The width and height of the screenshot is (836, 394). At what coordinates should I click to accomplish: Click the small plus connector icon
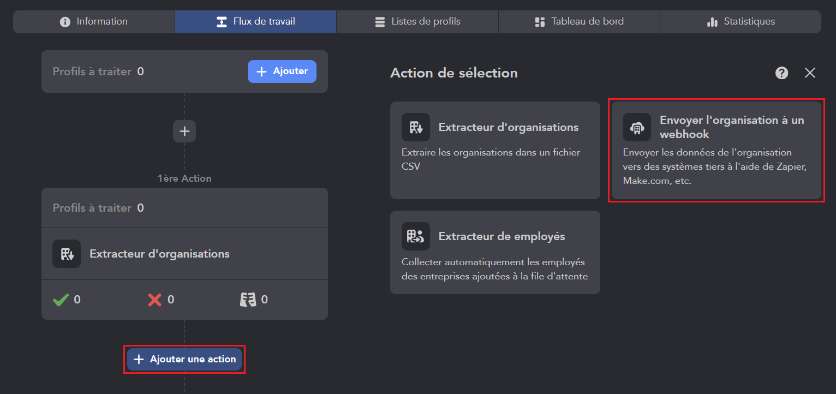(x=184, y=131)
